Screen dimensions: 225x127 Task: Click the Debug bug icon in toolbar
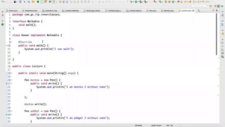[x=131, y=2]
